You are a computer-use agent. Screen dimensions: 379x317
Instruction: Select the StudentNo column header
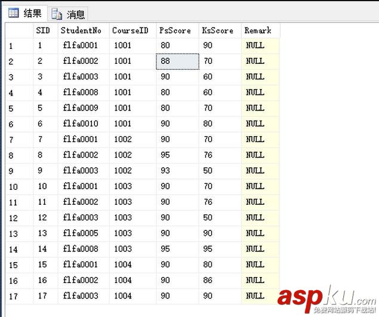84,30
